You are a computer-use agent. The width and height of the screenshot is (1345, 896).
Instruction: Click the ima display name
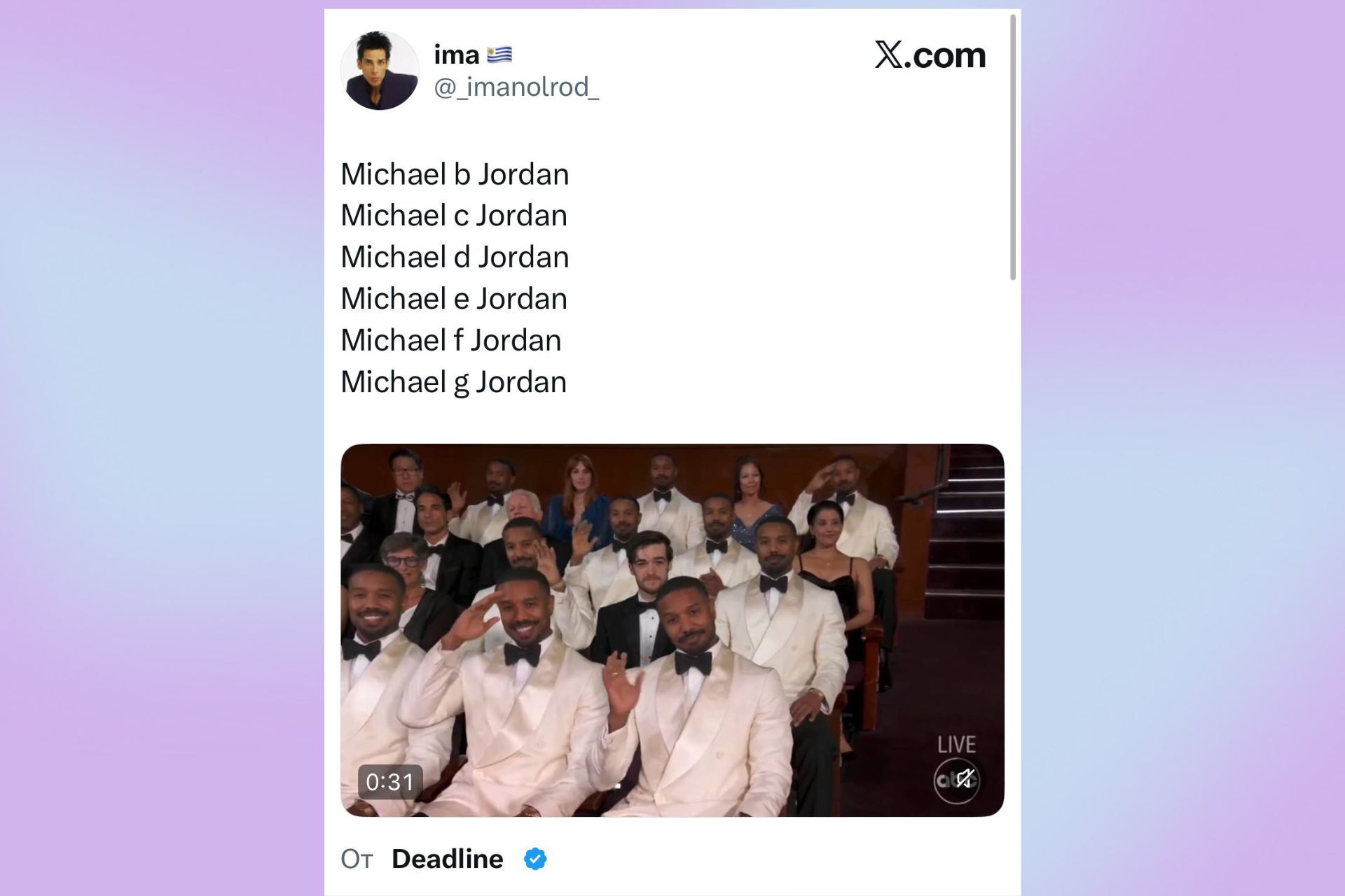pyautogui.click(x=457, y=55)
